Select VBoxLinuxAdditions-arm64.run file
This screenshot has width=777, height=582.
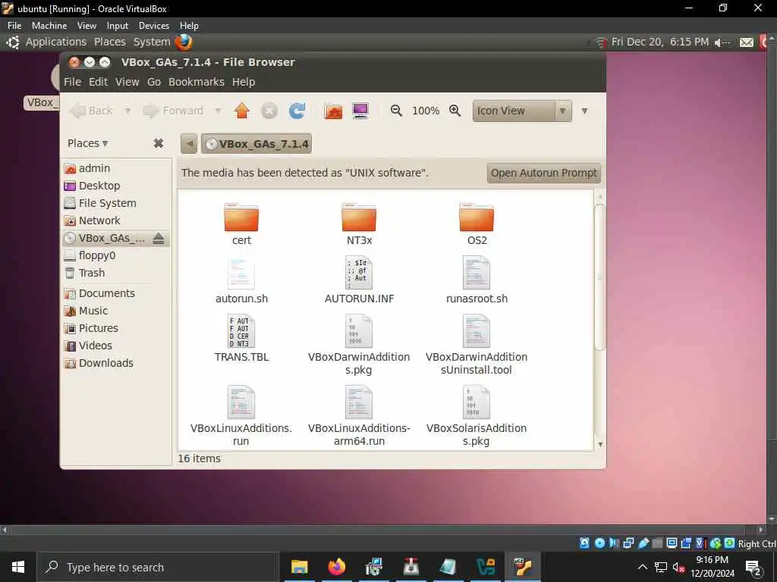(359, 416)
